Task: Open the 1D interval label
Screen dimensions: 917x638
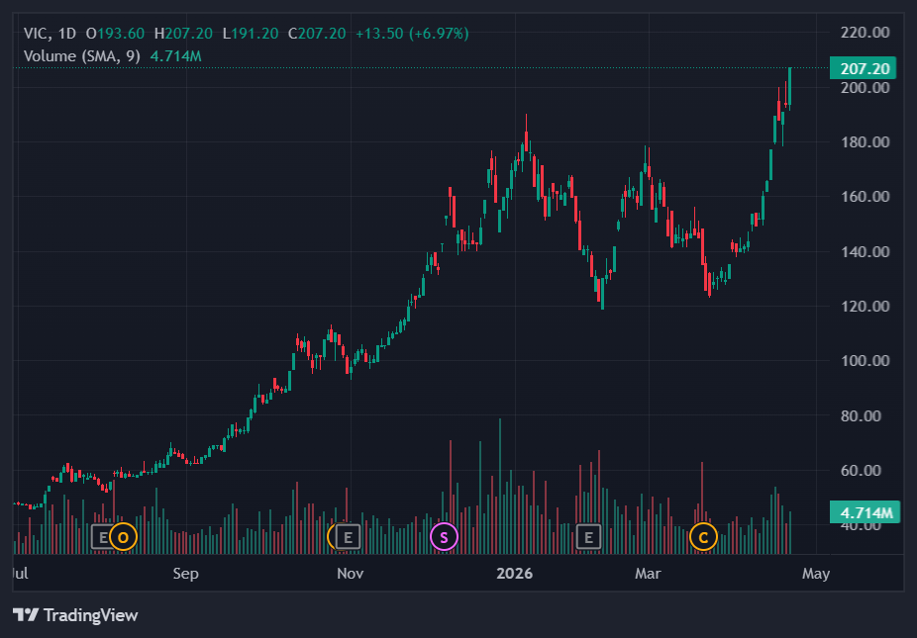Action: click(66, 34)
